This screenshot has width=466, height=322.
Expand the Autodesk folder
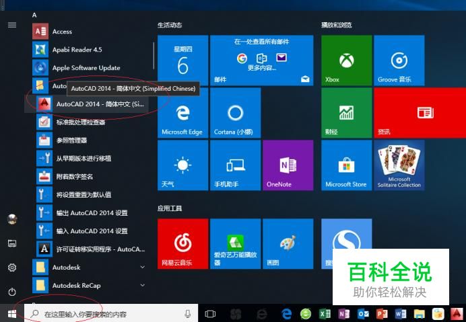pyautogui.click(x=89, y=267)
